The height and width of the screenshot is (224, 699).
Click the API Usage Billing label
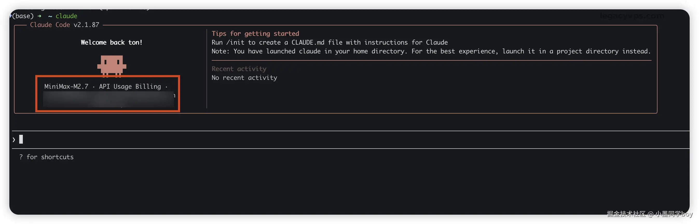[130, 87]
